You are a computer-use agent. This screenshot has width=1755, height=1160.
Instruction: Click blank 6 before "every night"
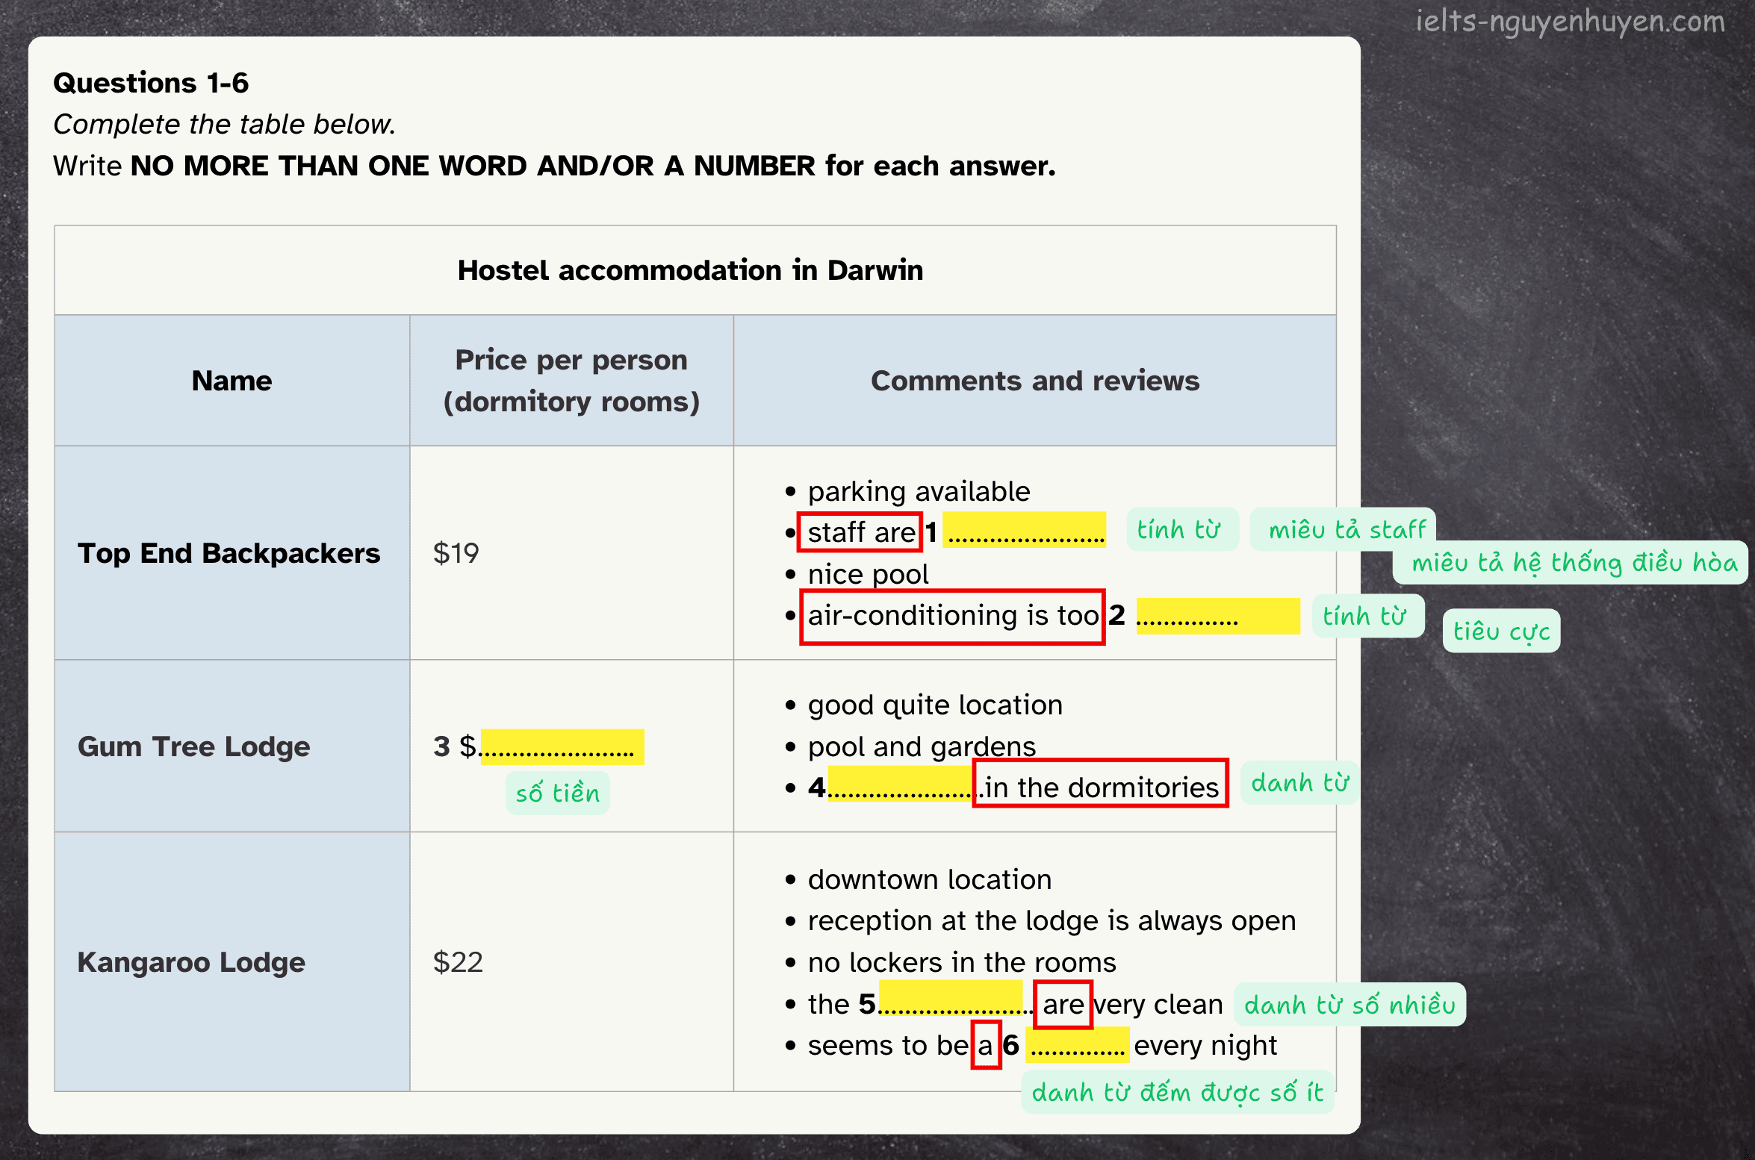coord(1077,1045)
